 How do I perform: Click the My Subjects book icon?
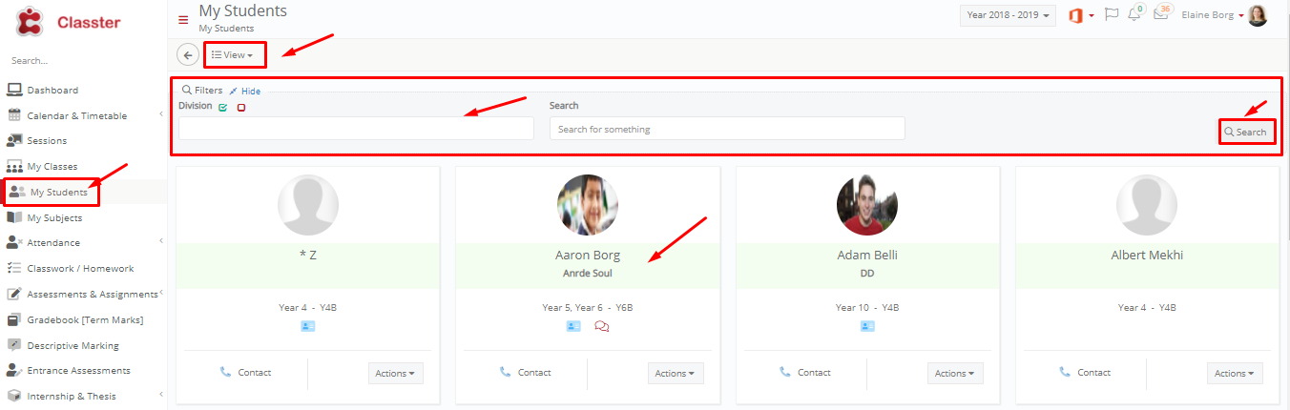click(14, 217)
